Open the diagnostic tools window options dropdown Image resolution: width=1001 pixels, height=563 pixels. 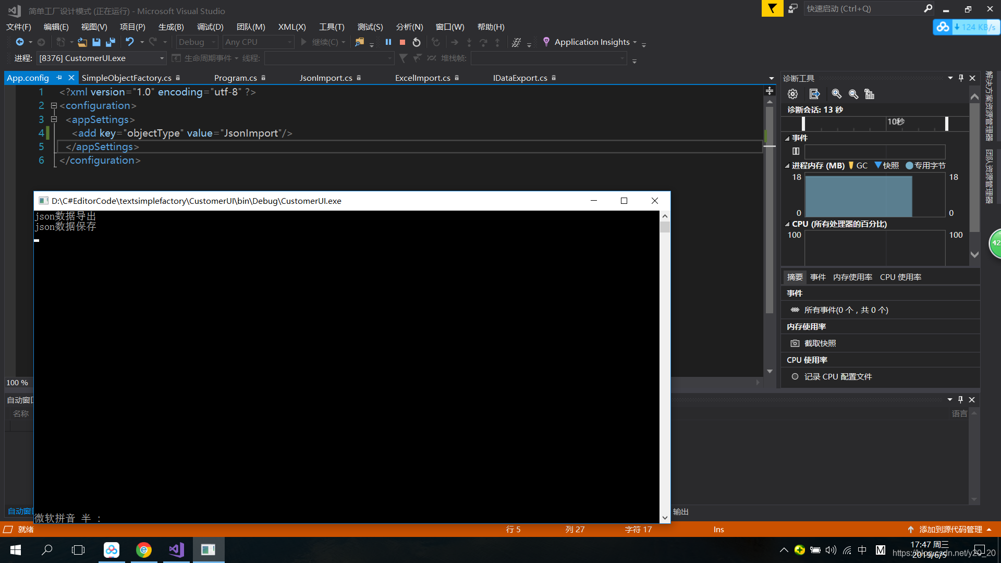coord(950,78)
